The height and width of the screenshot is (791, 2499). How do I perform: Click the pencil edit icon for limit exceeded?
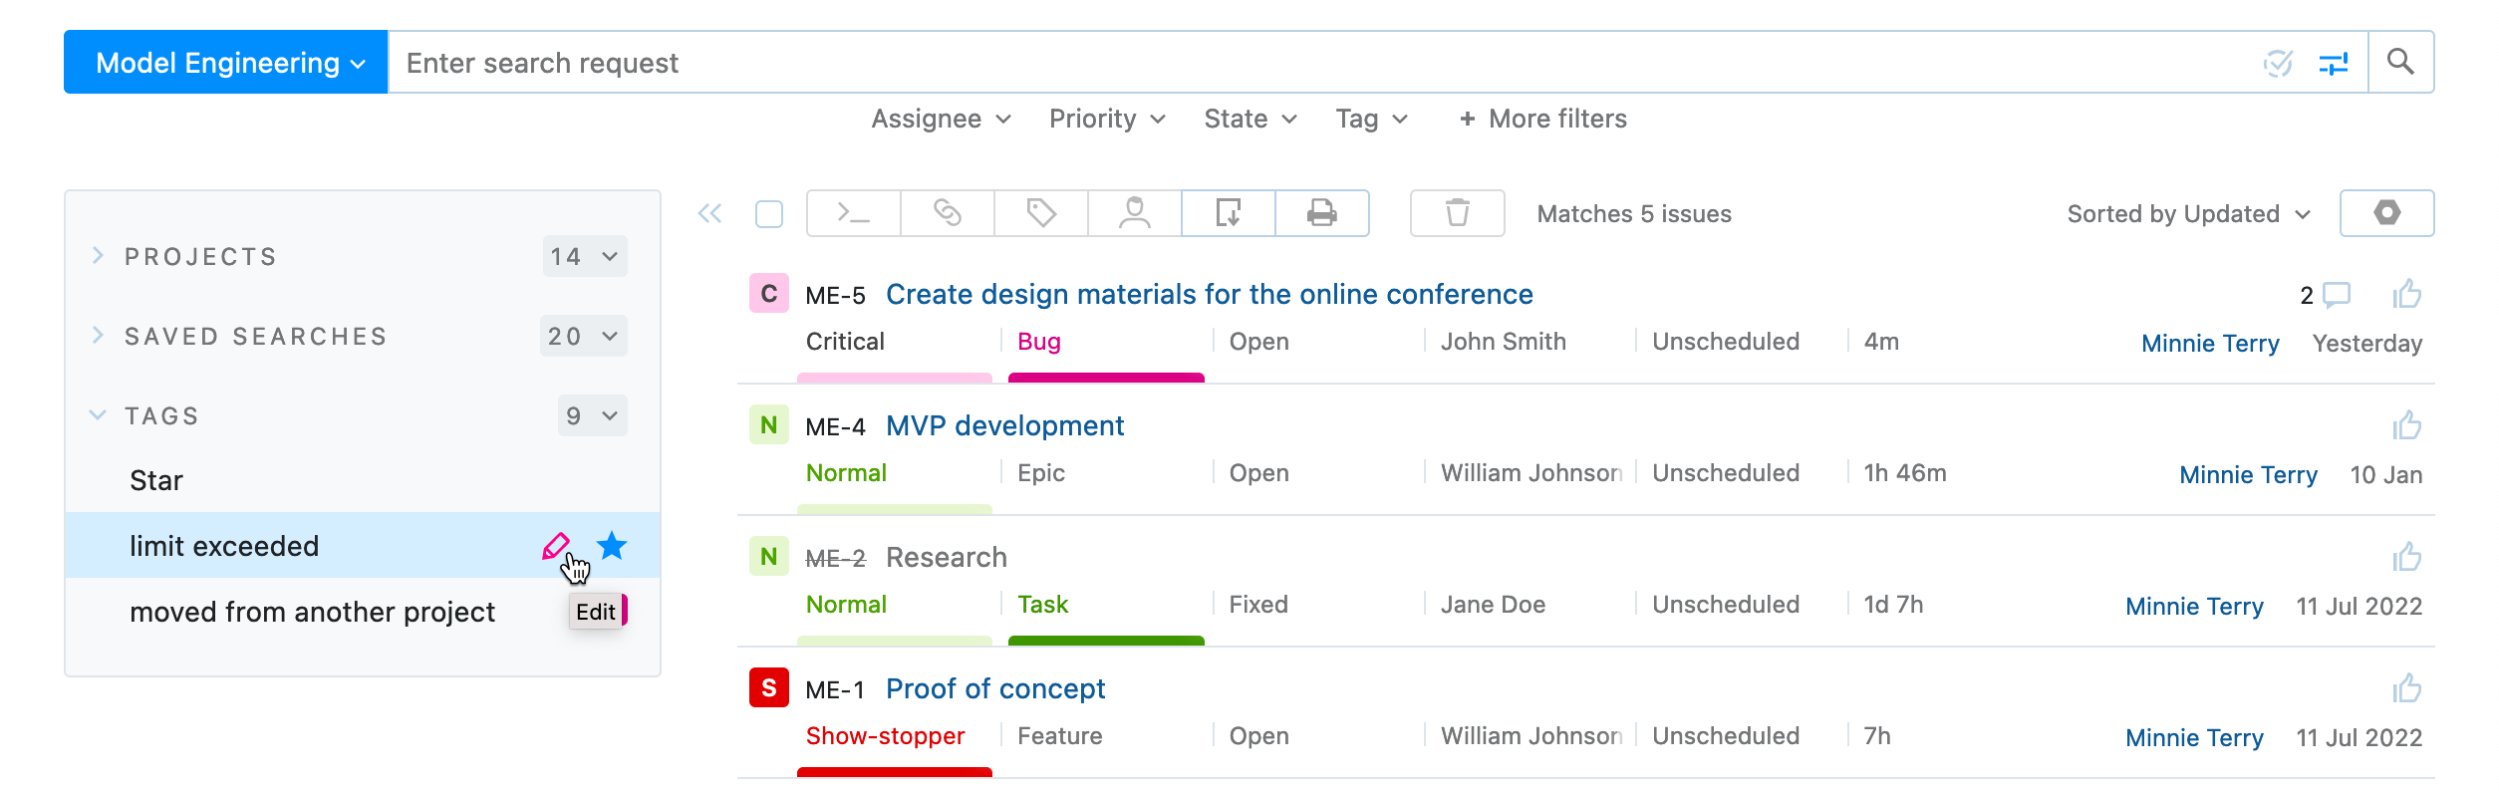(x=555, y=546)
